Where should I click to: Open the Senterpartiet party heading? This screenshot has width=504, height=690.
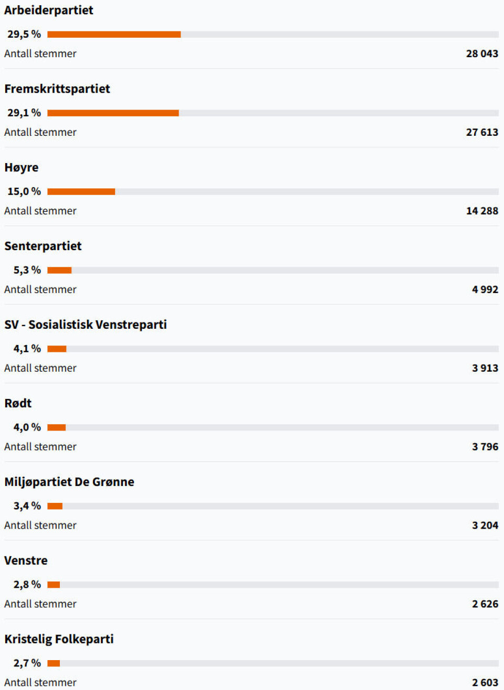tap(43, 246)
